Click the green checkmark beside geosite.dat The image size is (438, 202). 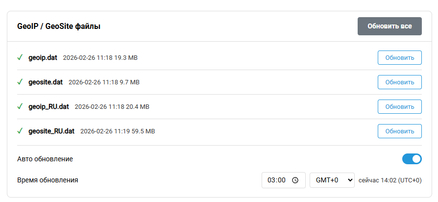point(20,82)
